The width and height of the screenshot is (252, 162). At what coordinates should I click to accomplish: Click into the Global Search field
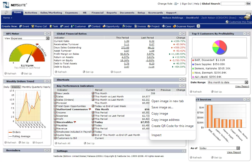[233, 3]
